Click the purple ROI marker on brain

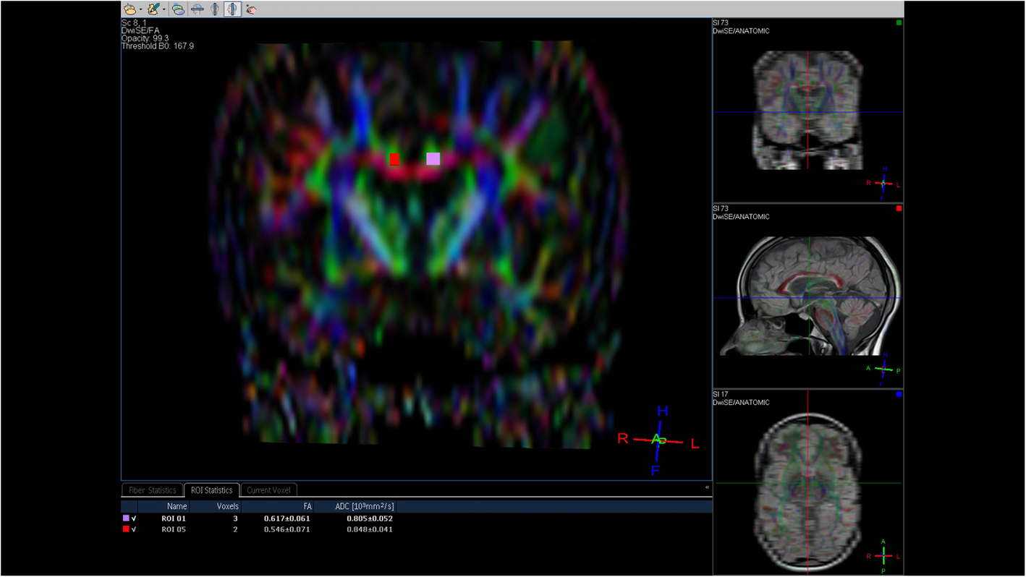coord(433,159)
